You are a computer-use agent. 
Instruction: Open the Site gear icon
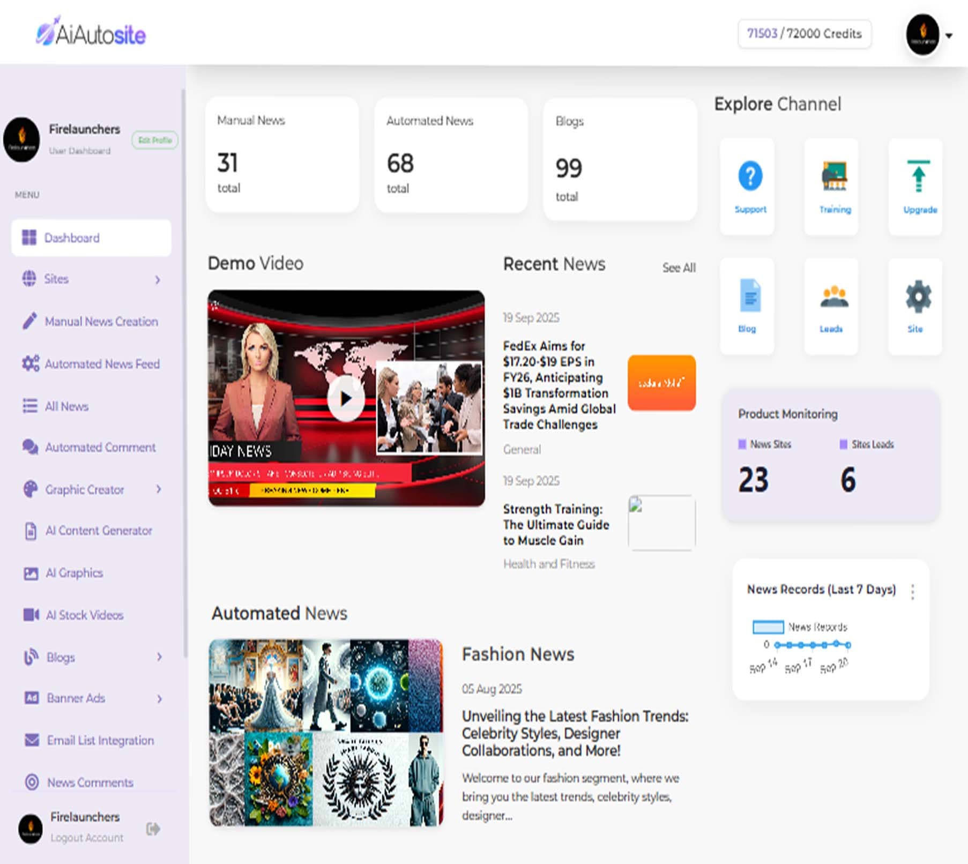click(x=918, y=296)
